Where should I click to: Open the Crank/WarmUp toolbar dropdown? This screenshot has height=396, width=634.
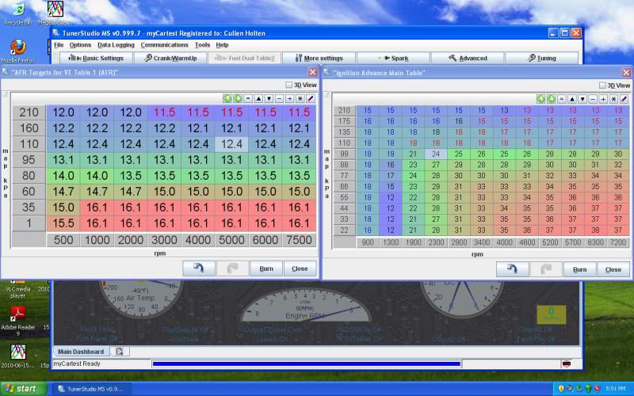[170, 58]
